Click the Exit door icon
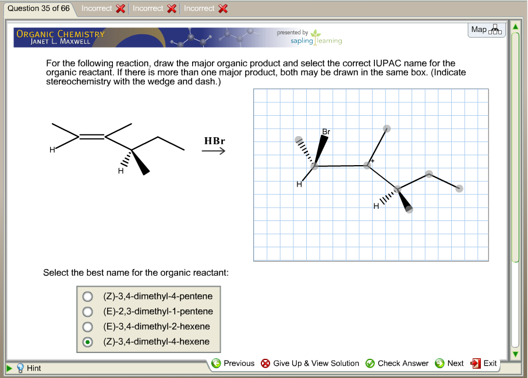The height and width of the screenshot is (378, 528). coord(475,363)
